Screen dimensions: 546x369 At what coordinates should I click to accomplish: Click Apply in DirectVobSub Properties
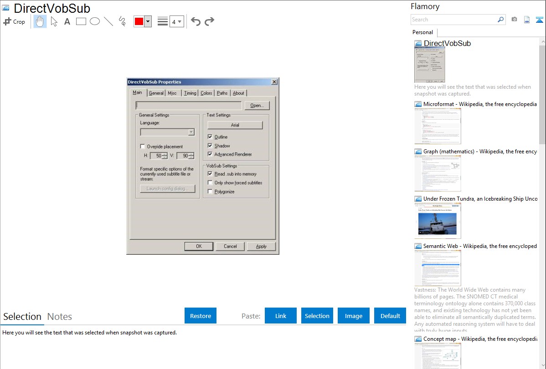[261, 246]
